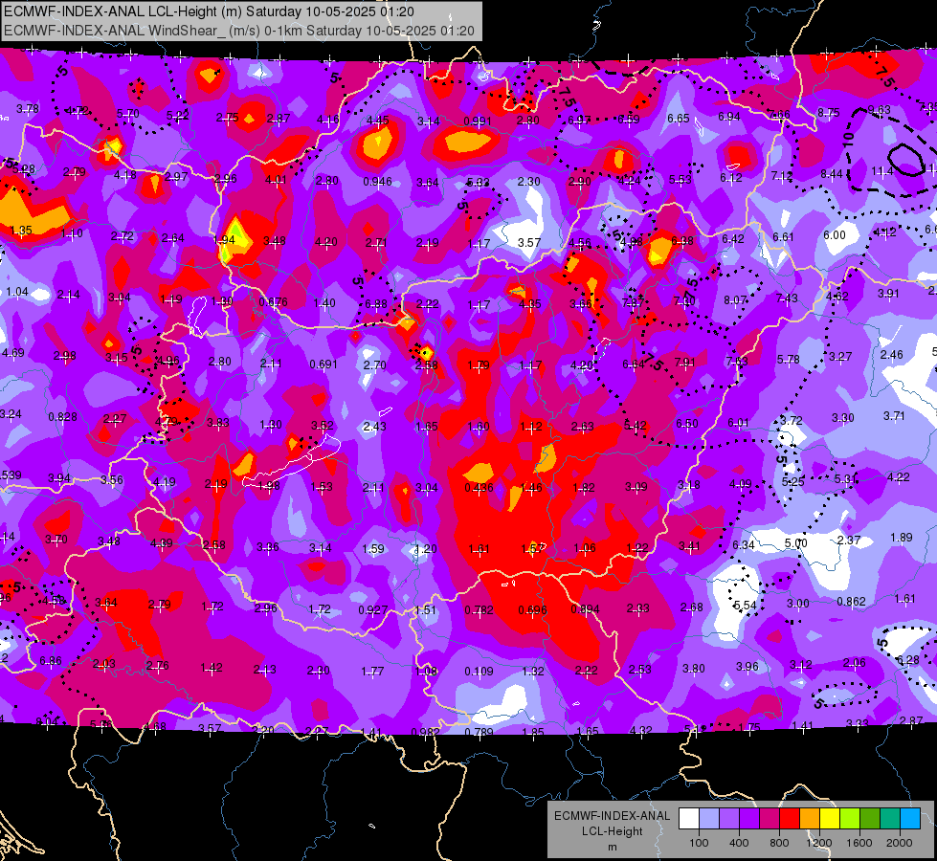Viewport: 937px width, 861px height.
Task: Click the wind shear value "8.07"
Action: click(x=735, y=300)
